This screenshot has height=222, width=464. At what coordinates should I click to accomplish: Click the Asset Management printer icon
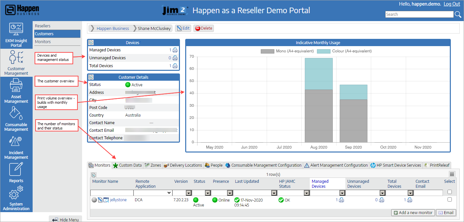tap(16, 86)
